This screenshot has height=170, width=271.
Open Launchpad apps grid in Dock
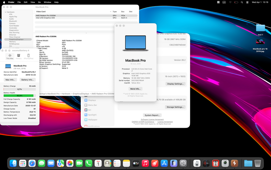(23, 163)
